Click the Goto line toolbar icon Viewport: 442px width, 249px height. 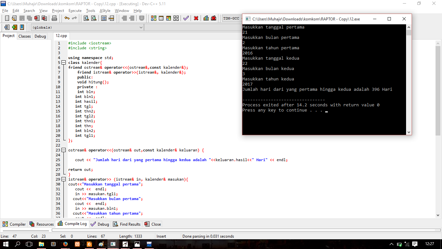[x=112, y=18]
